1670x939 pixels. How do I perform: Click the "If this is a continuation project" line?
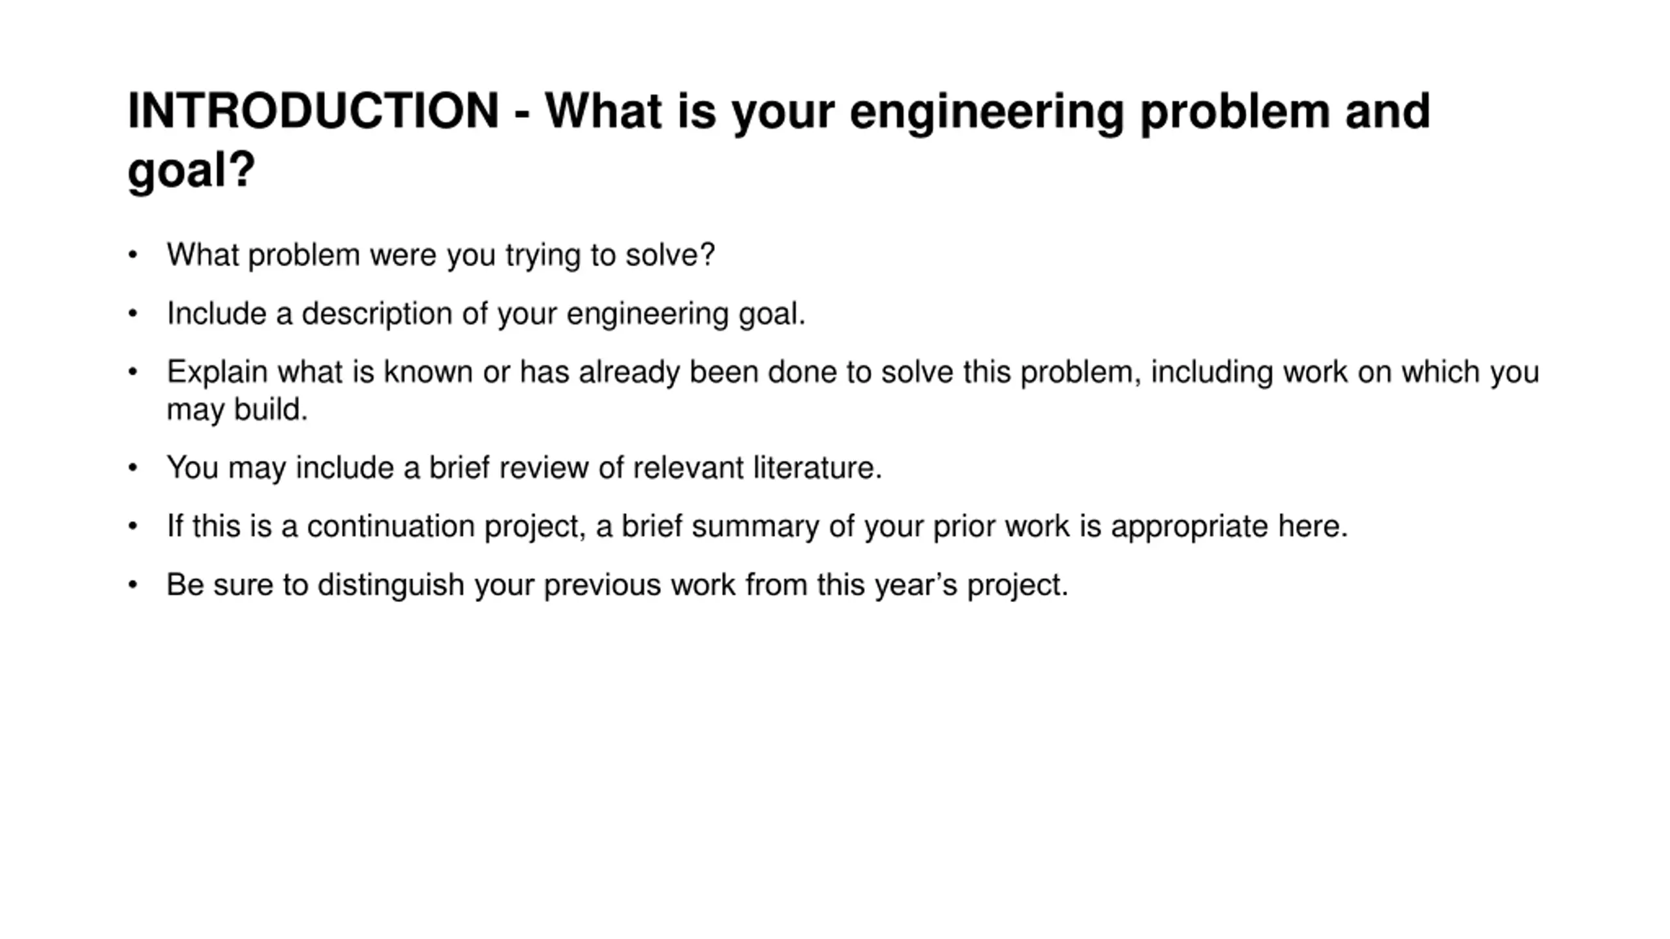tap(757, 526)
